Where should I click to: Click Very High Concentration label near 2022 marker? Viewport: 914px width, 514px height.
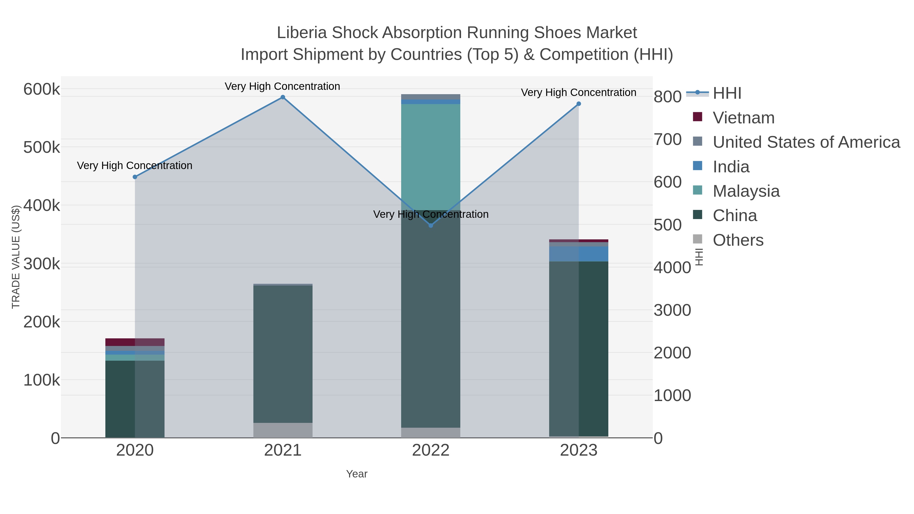click(x=431, y=214)
